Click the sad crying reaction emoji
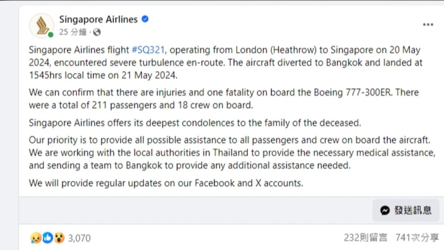Image resolution: width=444 pixels, height=250 pixels. pyautogui.click(x=36, y=238)
